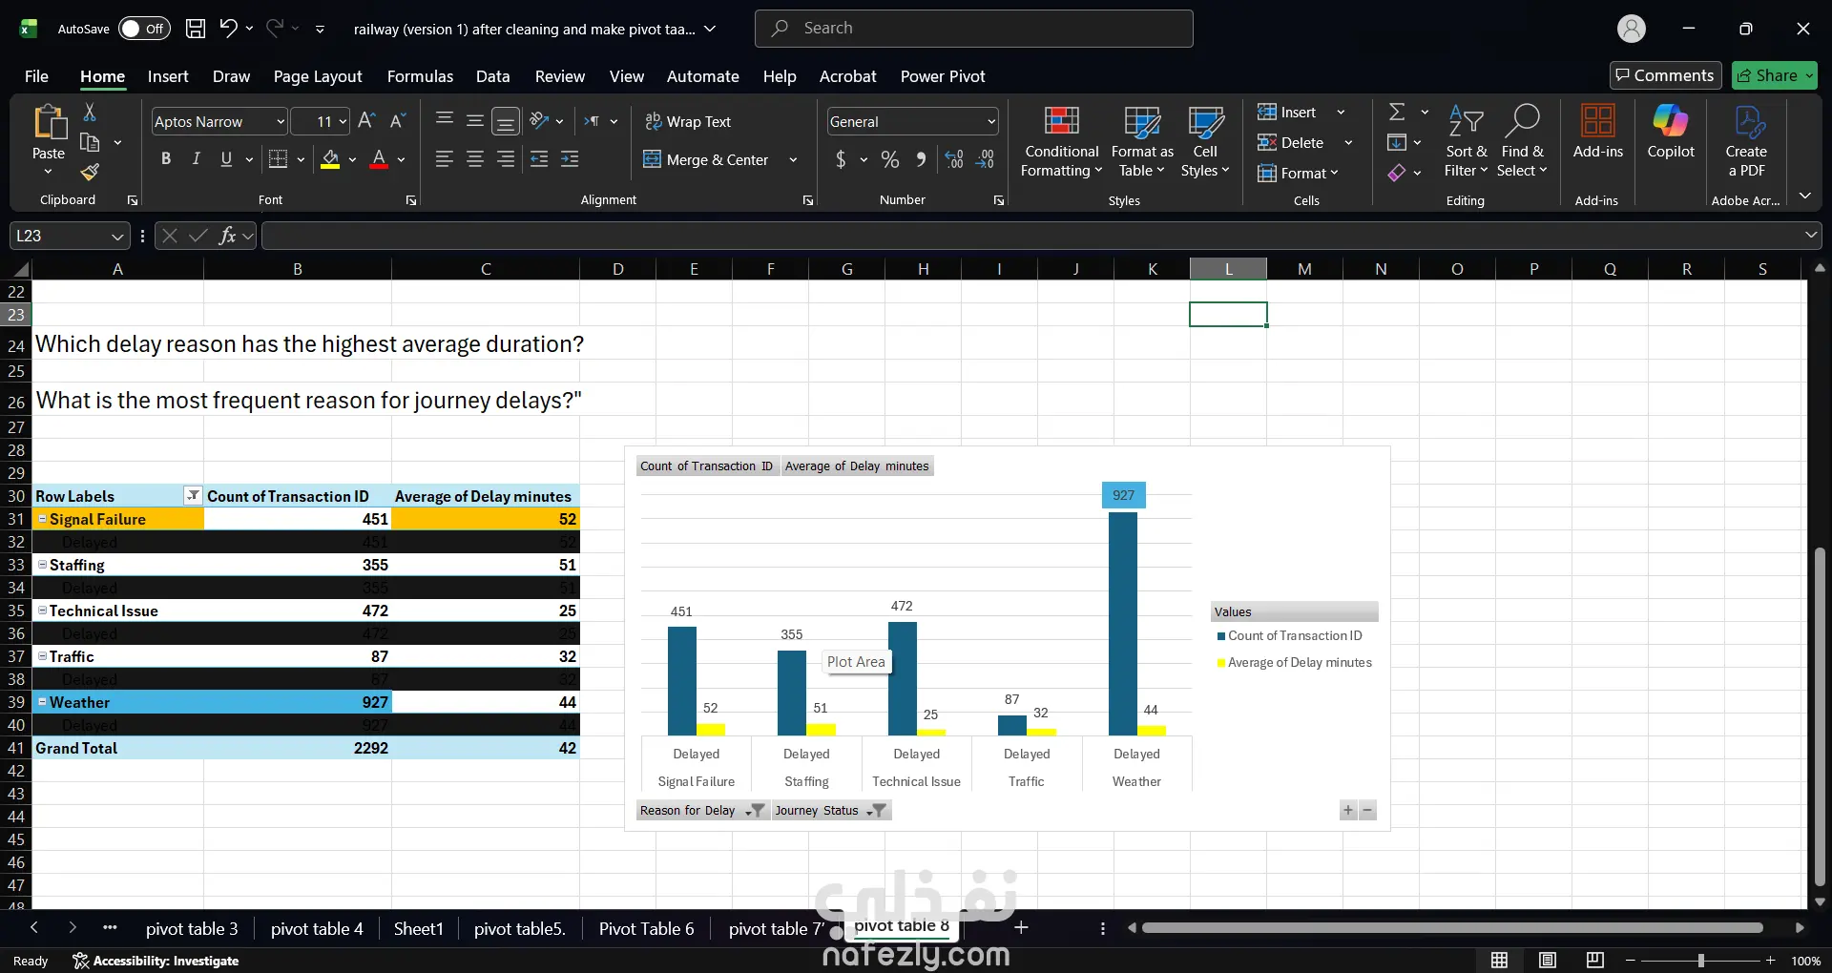Add a new sheet with plus button
The width and height of the screenshot is (1832, 973).
tap(1021, 927)
